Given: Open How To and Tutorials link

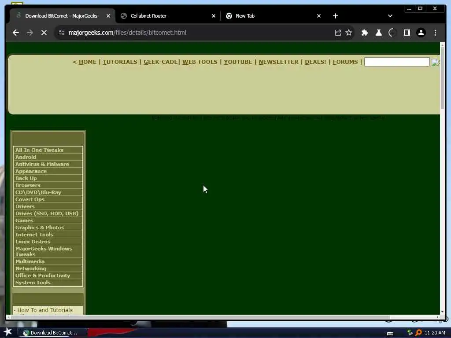Looking at the screenshot, I should pos(45,310).
